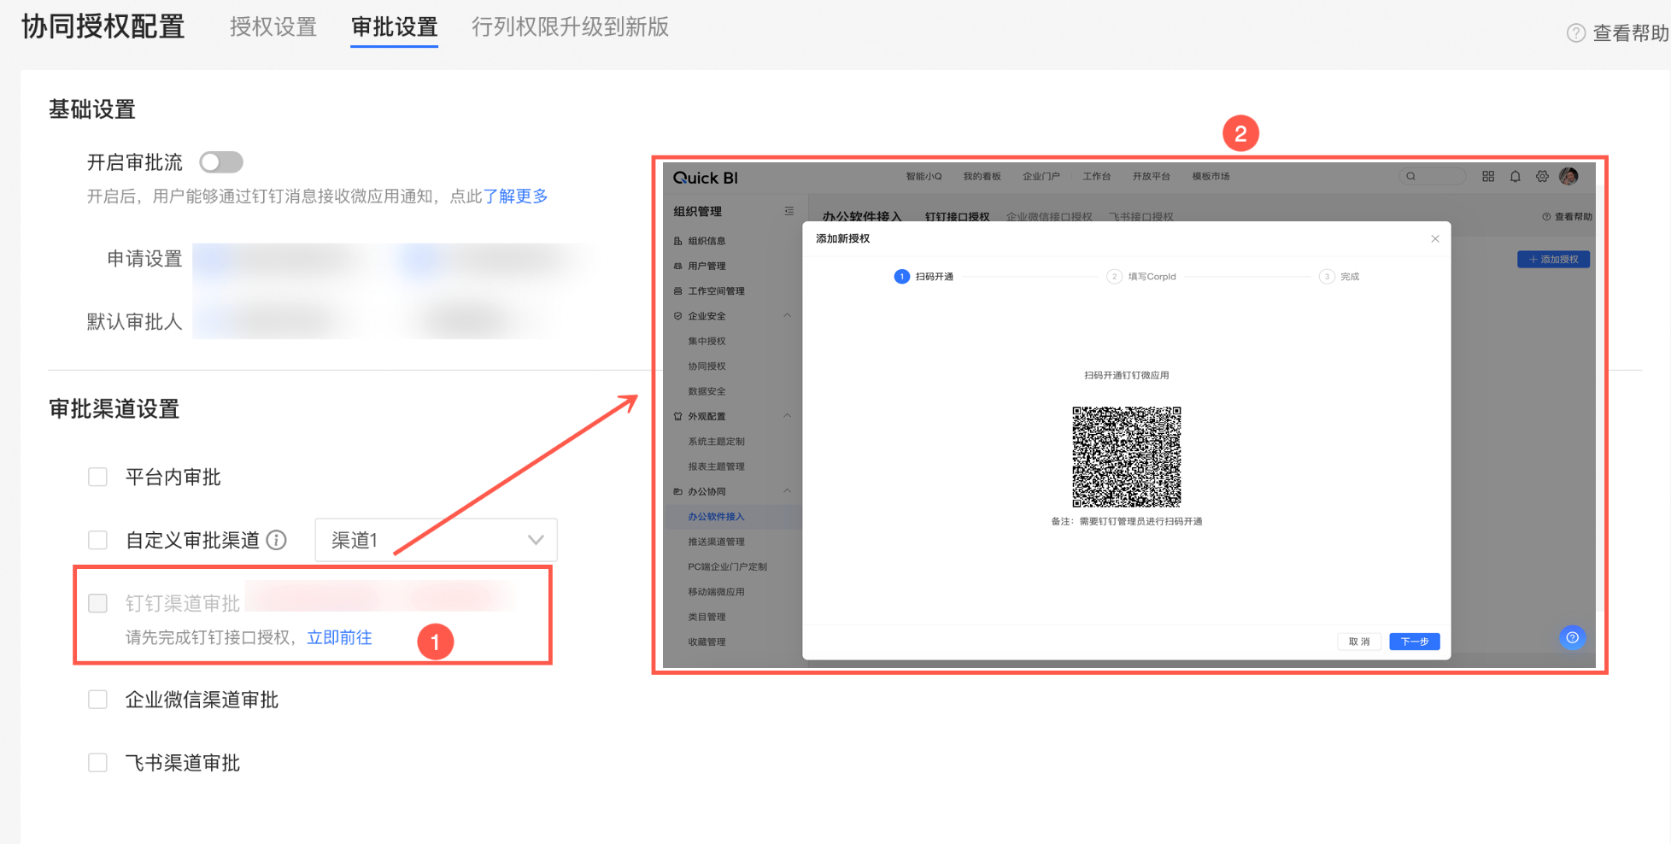The height and width of the screenshot is (844, 1671).
Task: Open 查看帮助 at the page top right
Action: [x=1631, y=33]
